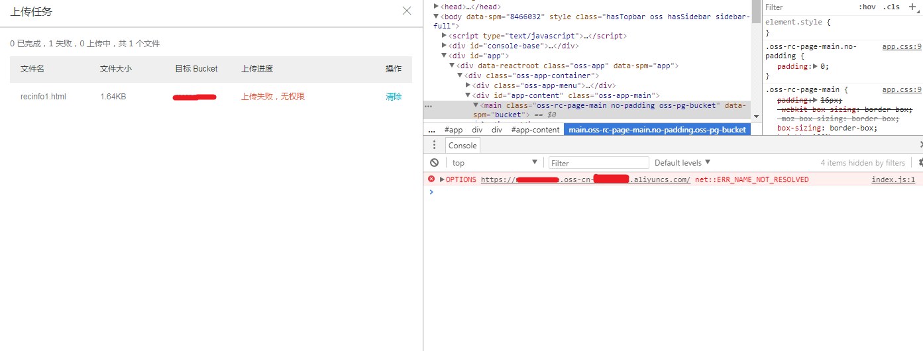Open the index.js:1 source link
Screen dimensions: 923x351
[893, 180]
